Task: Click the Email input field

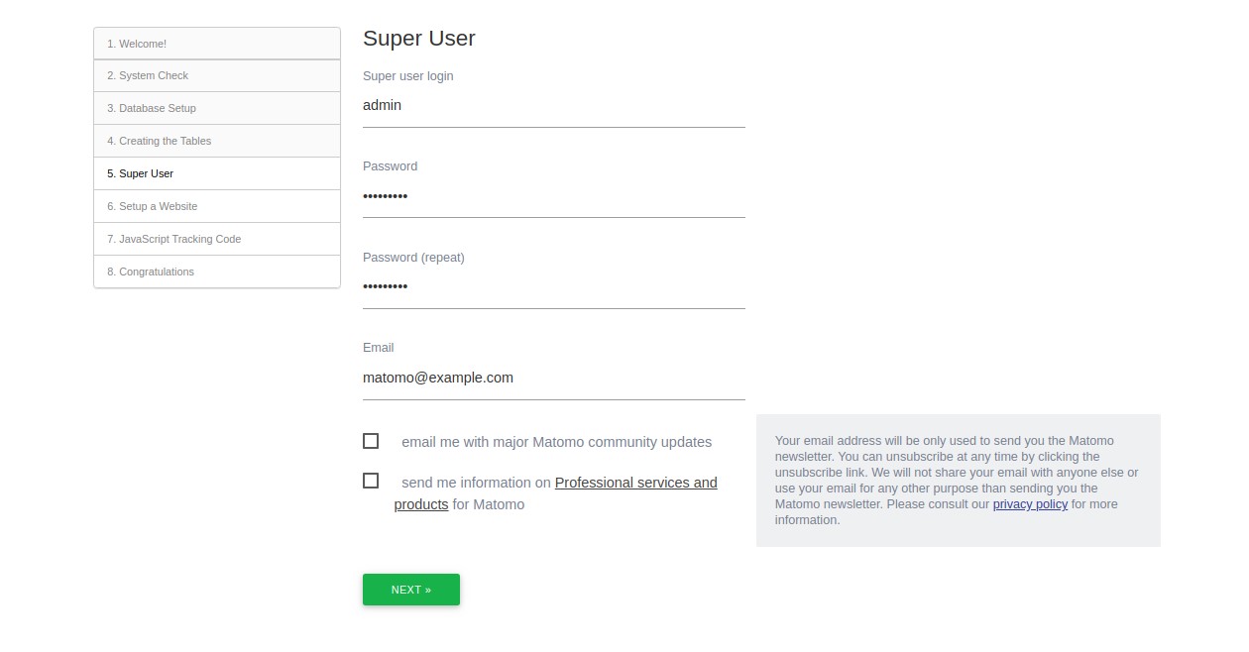Action: point(553,378)
